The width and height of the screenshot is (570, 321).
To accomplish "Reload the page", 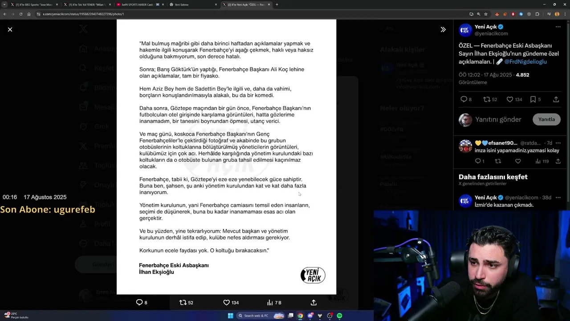I will [x=21, y=14].
